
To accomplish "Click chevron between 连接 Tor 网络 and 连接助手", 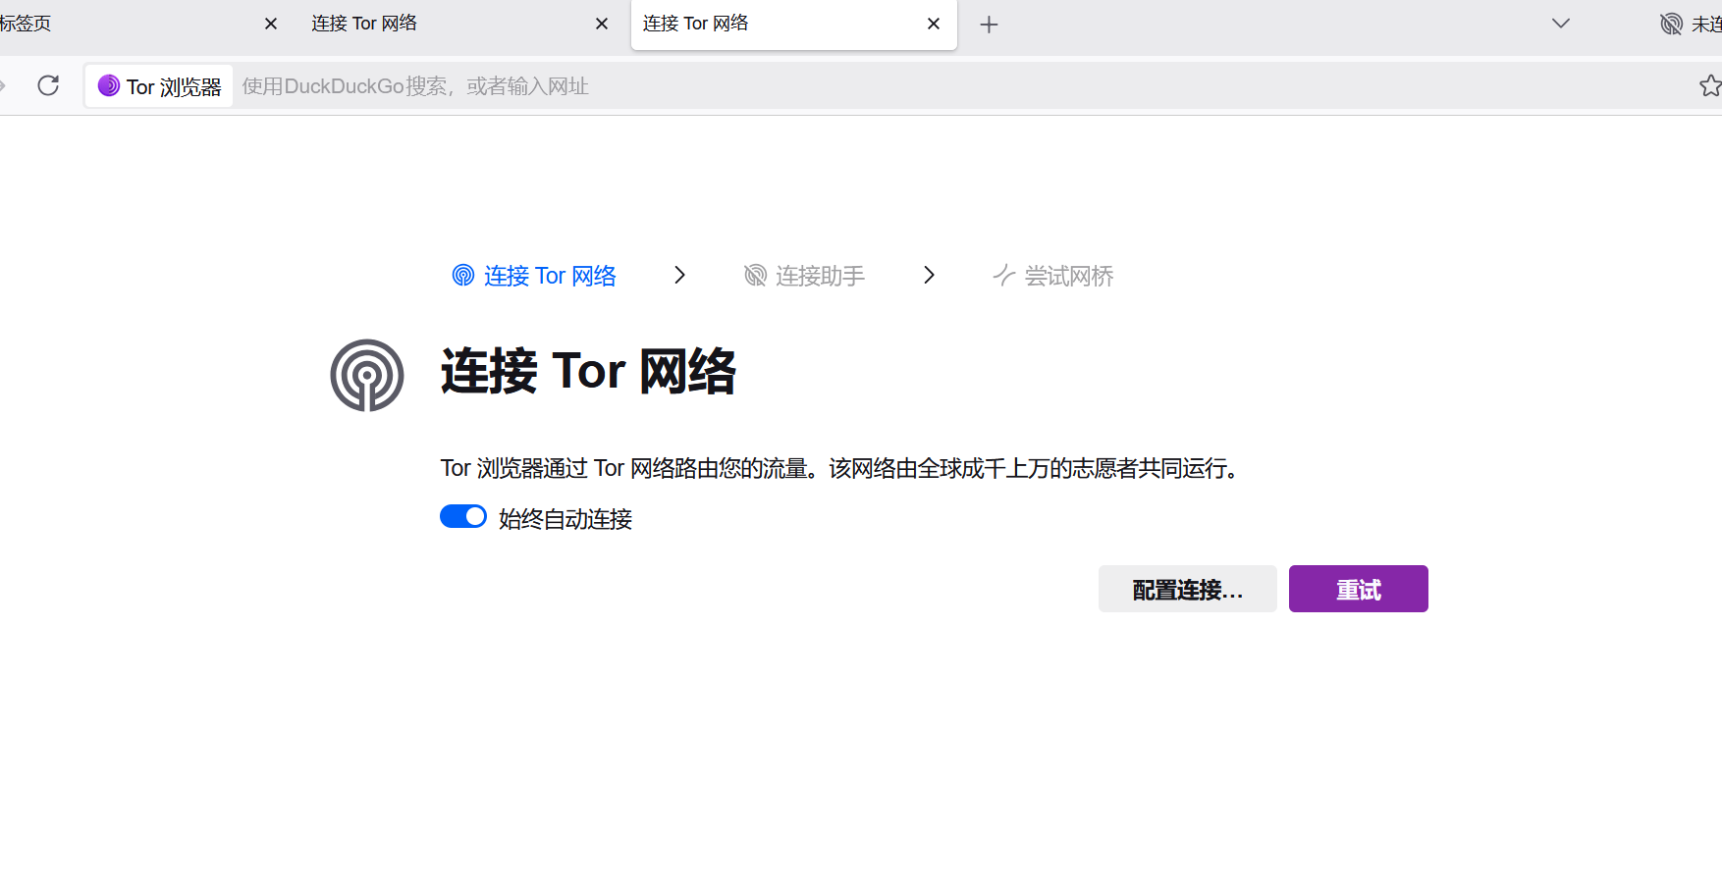I will pyautogui.click(x=679, y=275).
